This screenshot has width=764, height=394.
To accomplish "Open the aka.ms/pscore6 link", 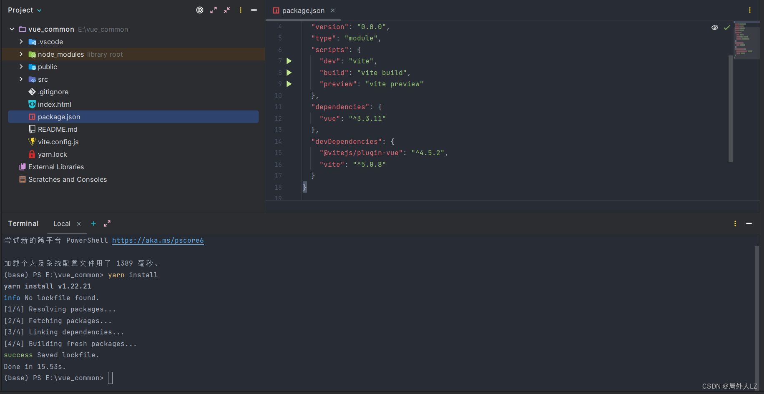I will point(158,240).
